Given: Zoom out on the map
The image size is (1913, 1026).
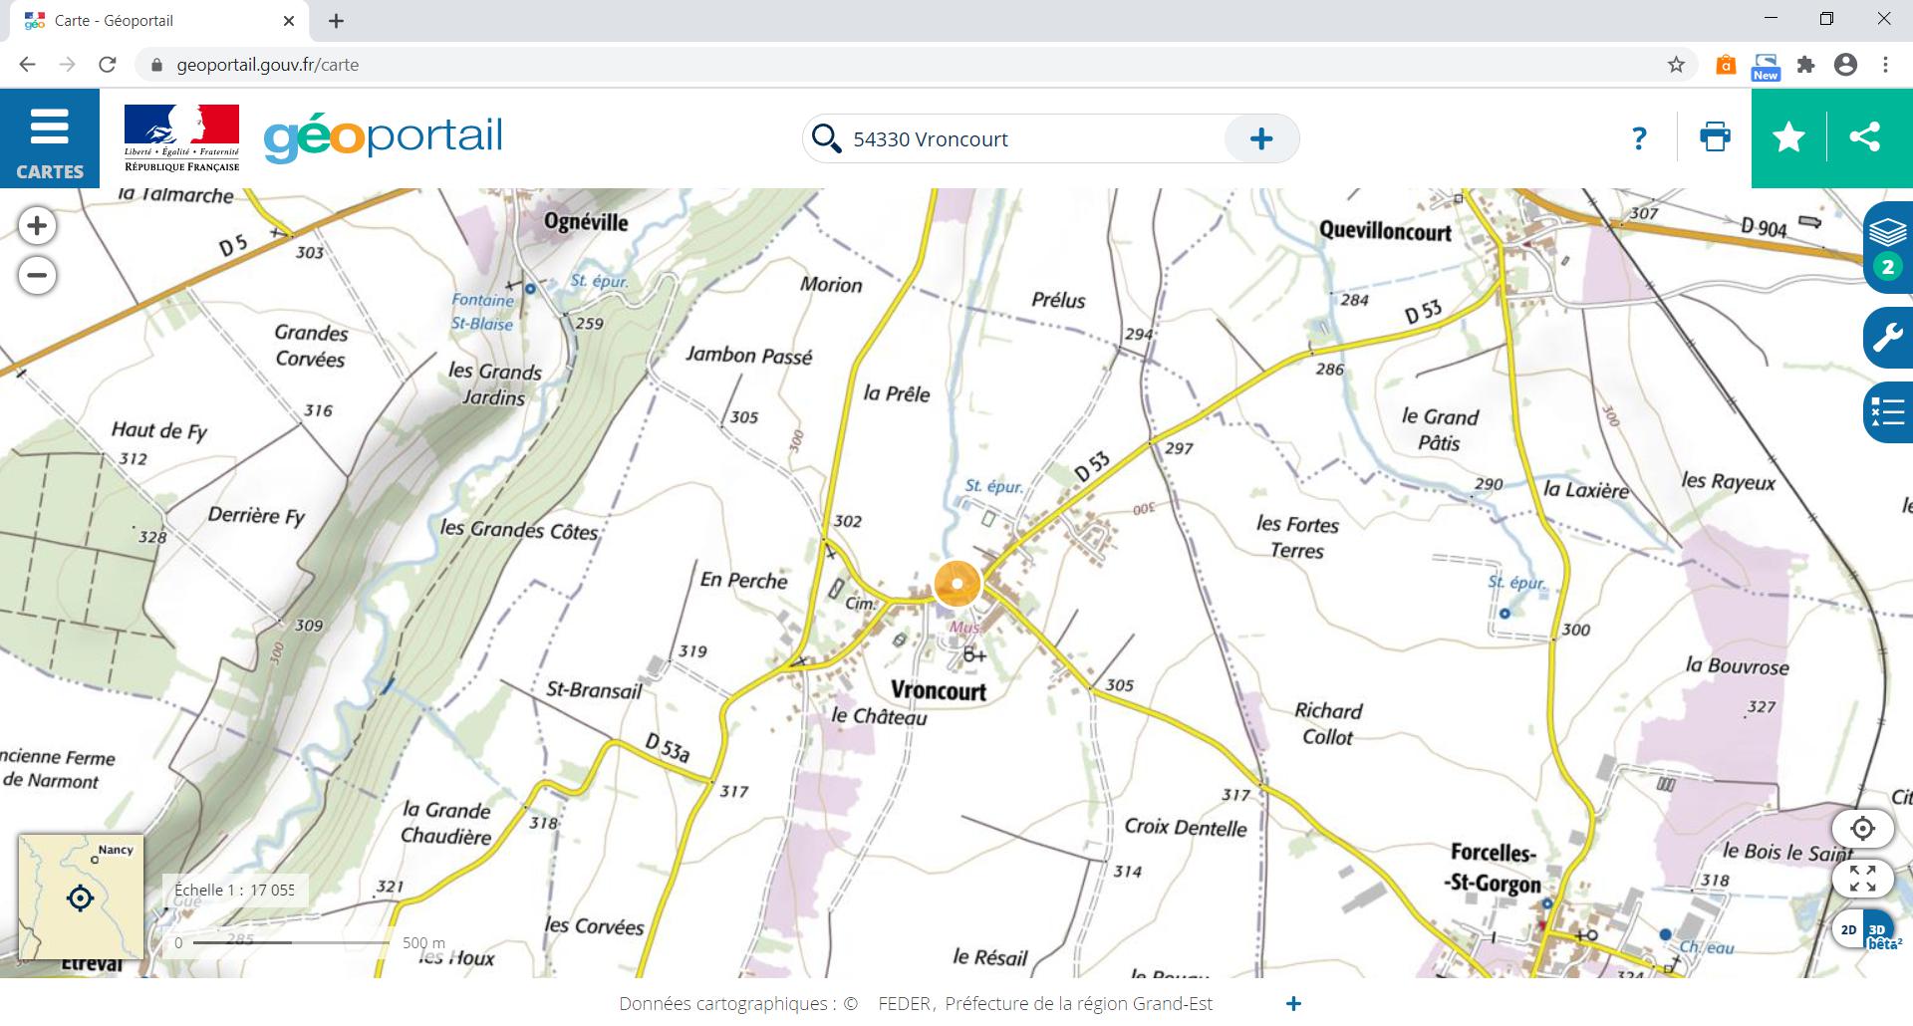Looking at the screenshot, I should (37, 276).
